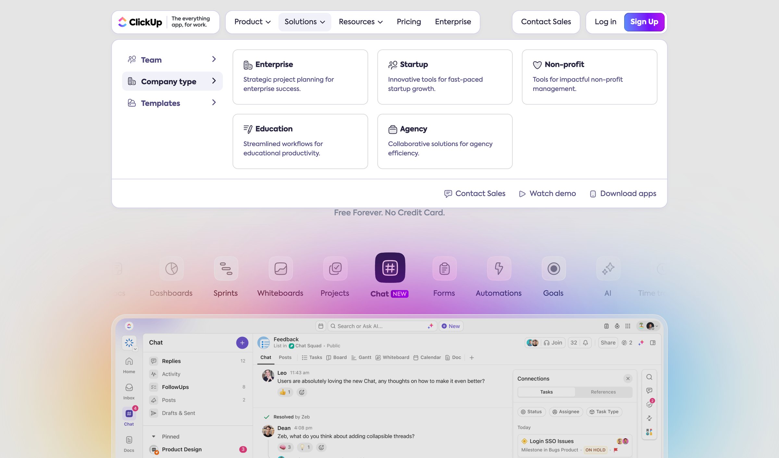The image size is (779, 458).
Task: Open the timer icon in top bar
Action: point(617,326)
